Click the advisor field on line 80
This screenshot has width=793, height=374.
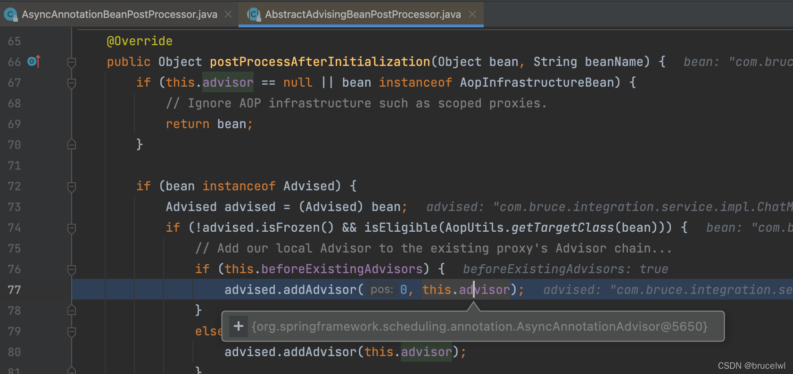[426, 352]
